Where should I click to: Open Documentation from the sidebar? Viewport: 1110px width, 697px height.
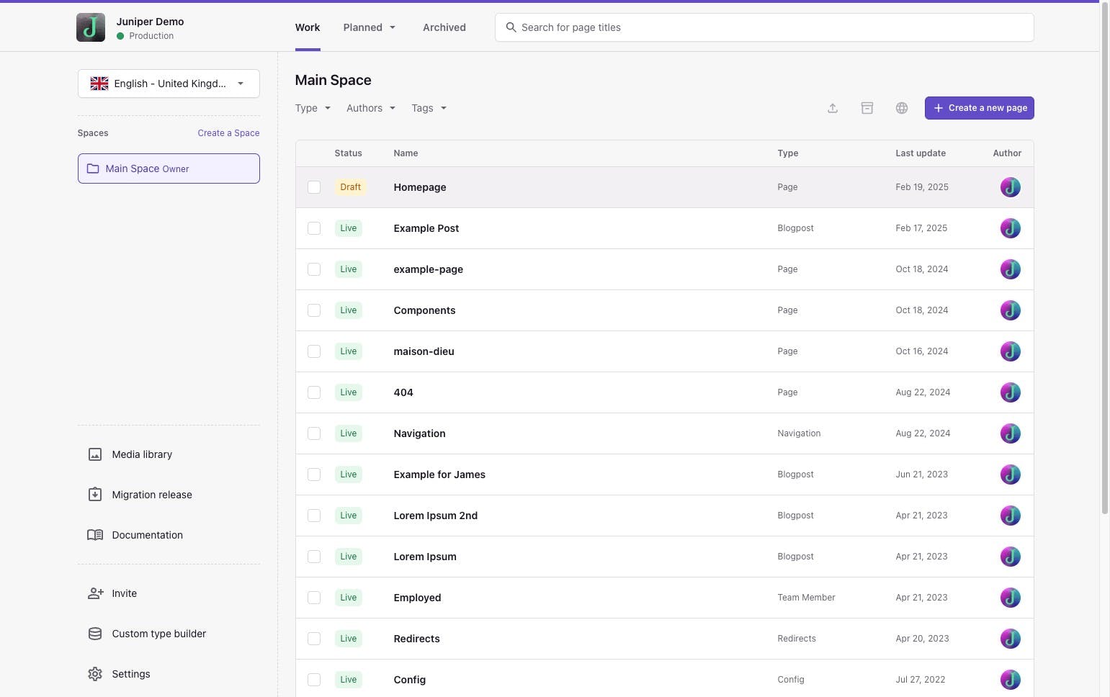coord(147,535)
